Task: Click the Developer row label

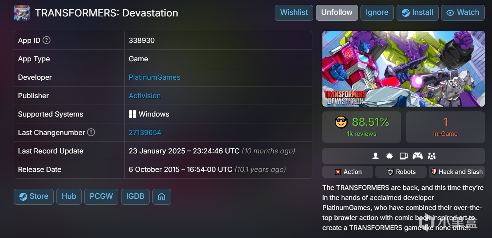Action: (x=35, y=77)
